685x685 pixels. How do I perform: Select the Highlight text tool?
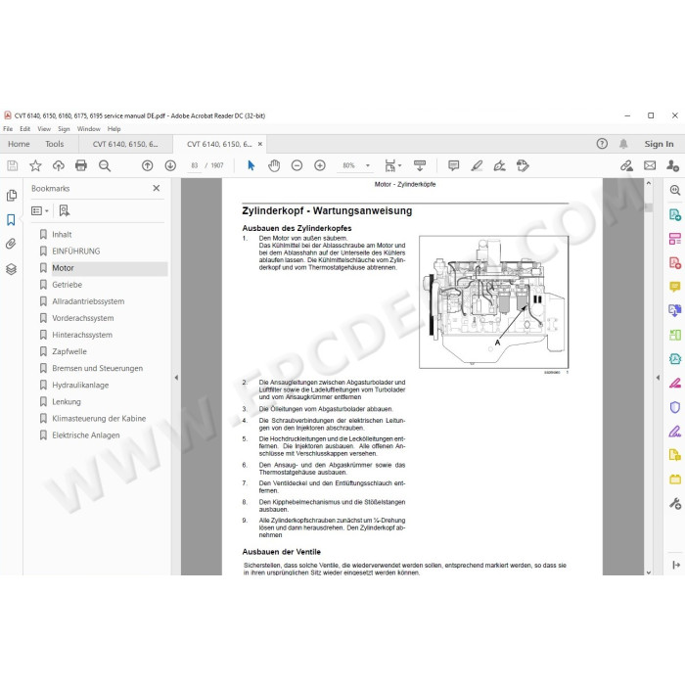[477, 165]
